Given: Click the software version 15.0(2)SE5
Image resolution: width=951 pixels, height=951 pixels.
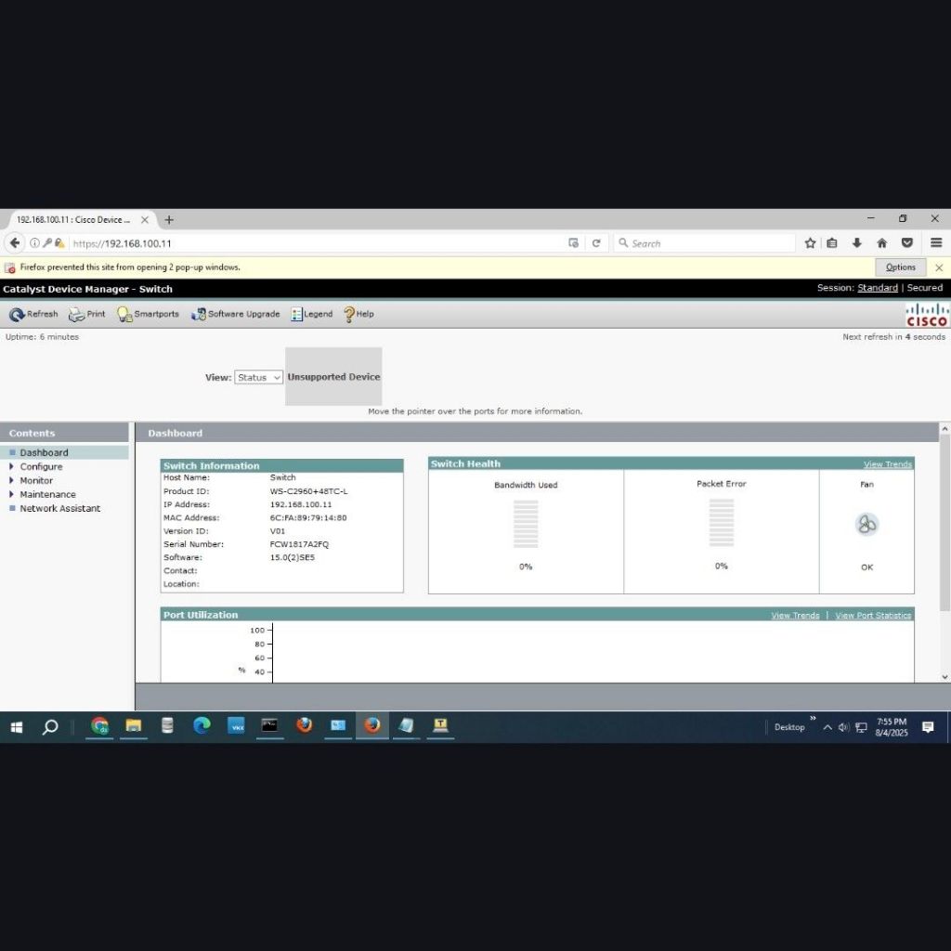Looking at the screenshot, I should [x=293, y=557].
